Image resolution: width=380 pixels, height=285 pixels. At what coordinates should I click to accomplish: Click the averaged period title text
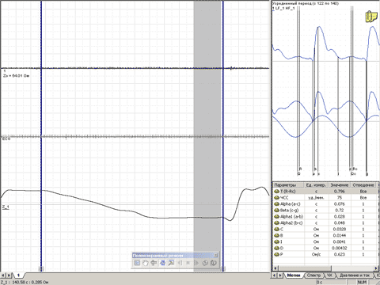click(x=306, y=3)
